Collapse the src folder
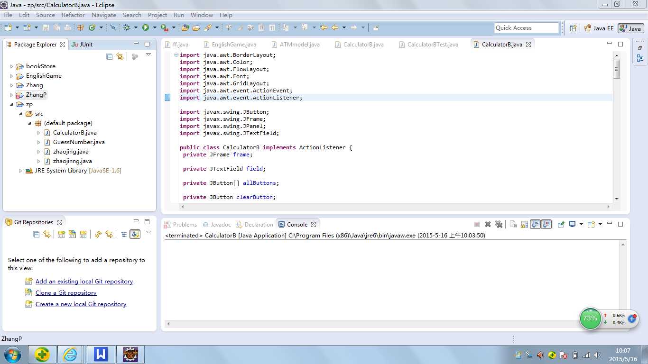 point(20,114)
